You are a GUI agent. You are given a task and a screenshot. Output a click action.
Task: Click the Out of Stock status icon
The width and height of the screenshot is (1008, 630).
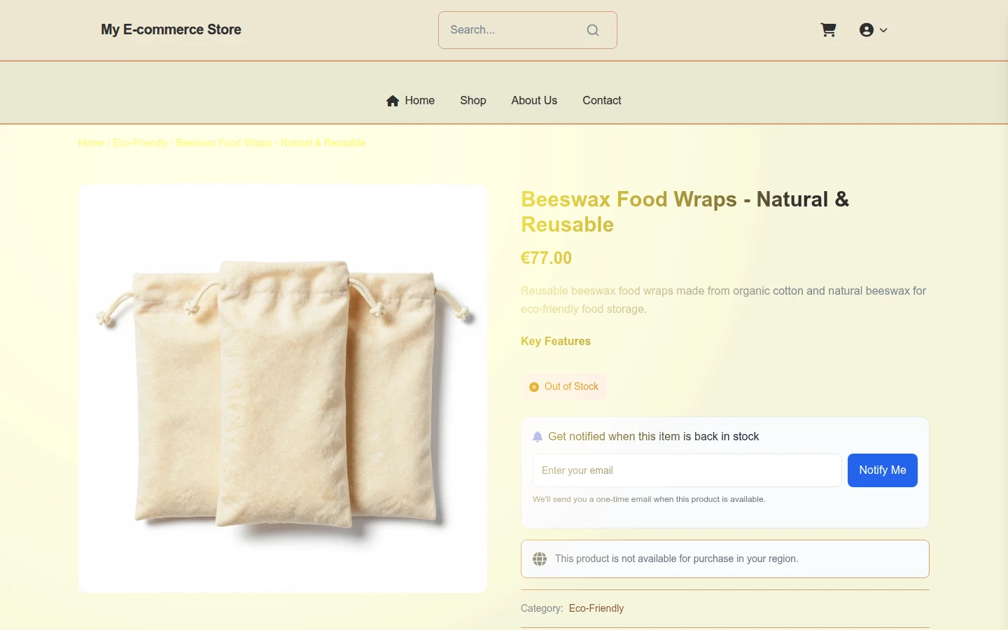(534, 387)
